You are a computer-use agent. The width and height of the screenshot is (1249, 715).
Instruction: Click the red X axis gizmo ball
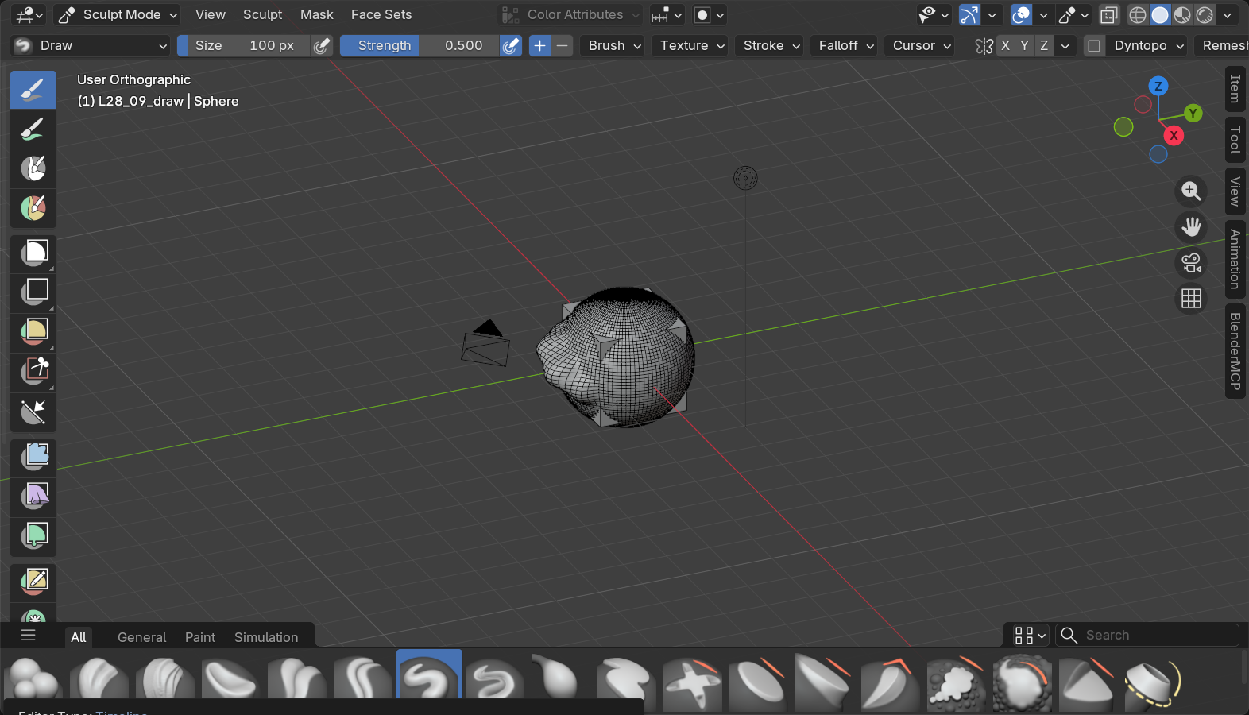pos(1174,135)
